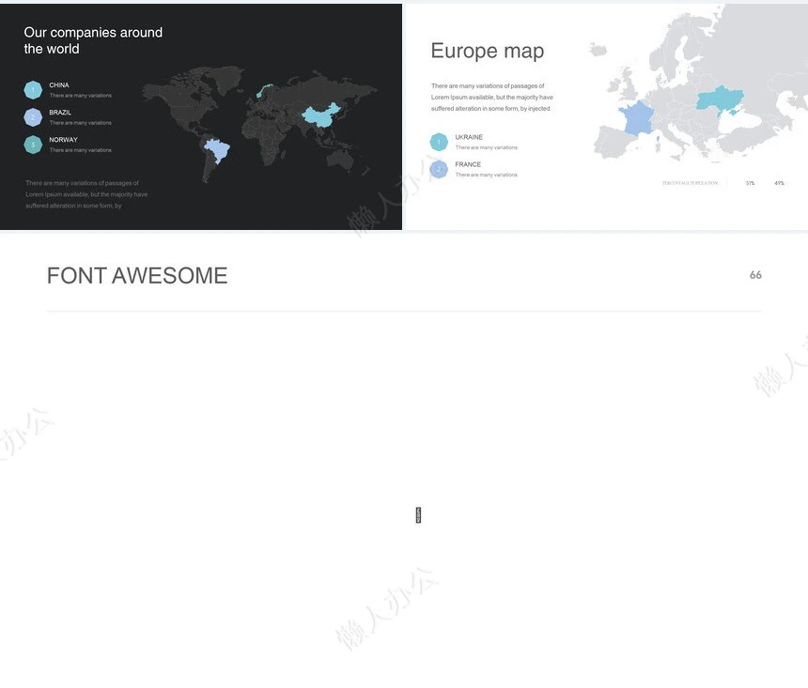The height and width of the screenshot is (688, 808).
Task: Select blue France shape on Europe map
Action: tap(637, 119)
